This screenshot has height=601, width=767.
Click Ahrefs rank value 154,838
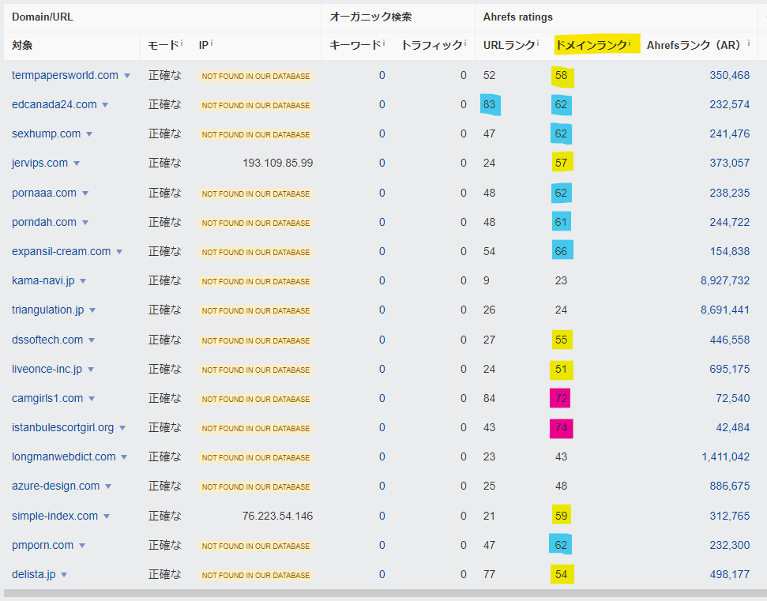[x=729, y=251]
